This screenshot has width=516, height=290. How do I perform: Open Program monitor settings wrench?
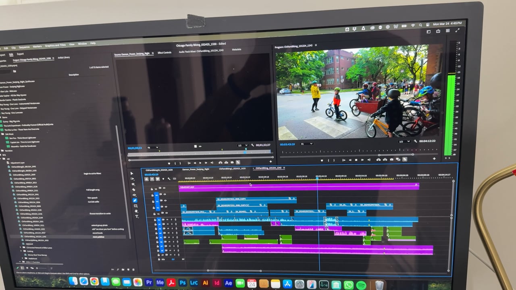click(415, 141)
